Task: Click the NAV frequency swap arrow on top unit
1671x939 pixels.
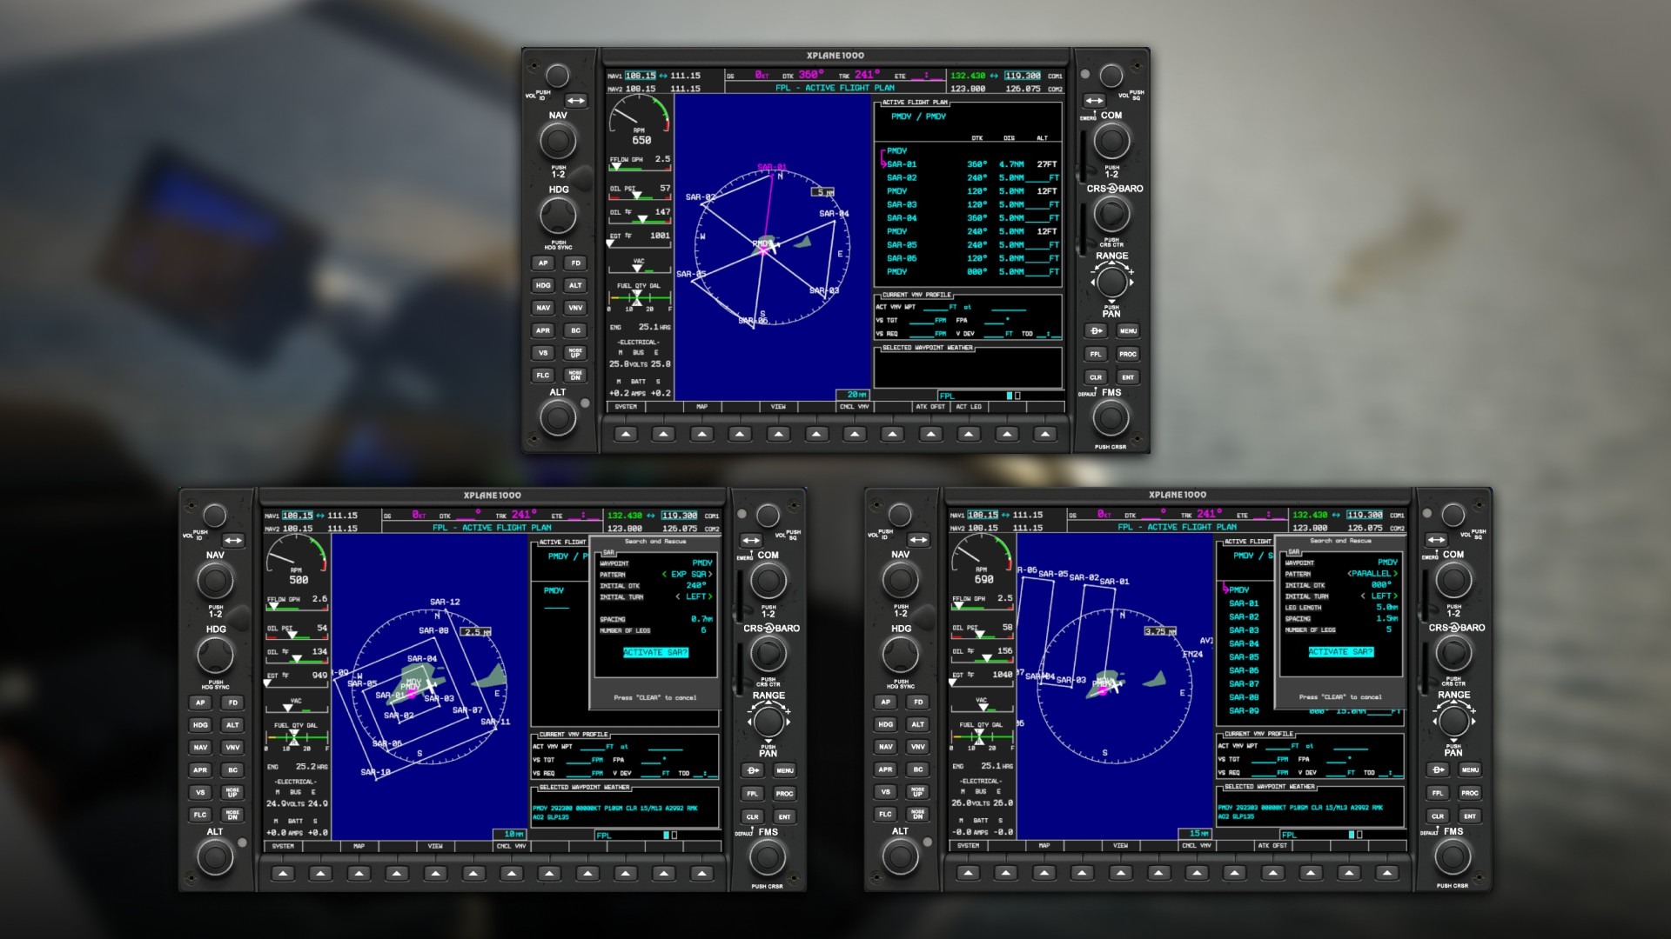Action: click(x=575, y=101)
